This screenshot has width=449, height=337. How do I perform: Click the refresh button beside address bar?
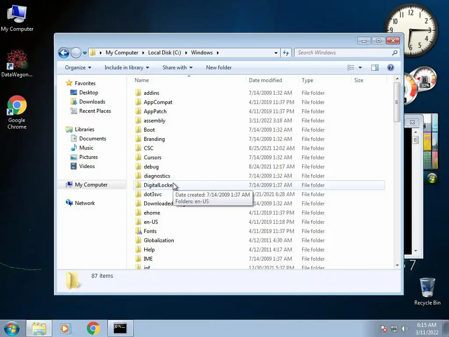tap(286, 53)
